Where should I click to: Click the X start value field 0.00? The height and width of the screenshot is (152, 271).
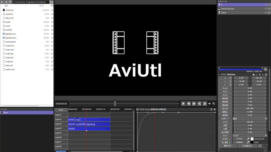[241, 78]
